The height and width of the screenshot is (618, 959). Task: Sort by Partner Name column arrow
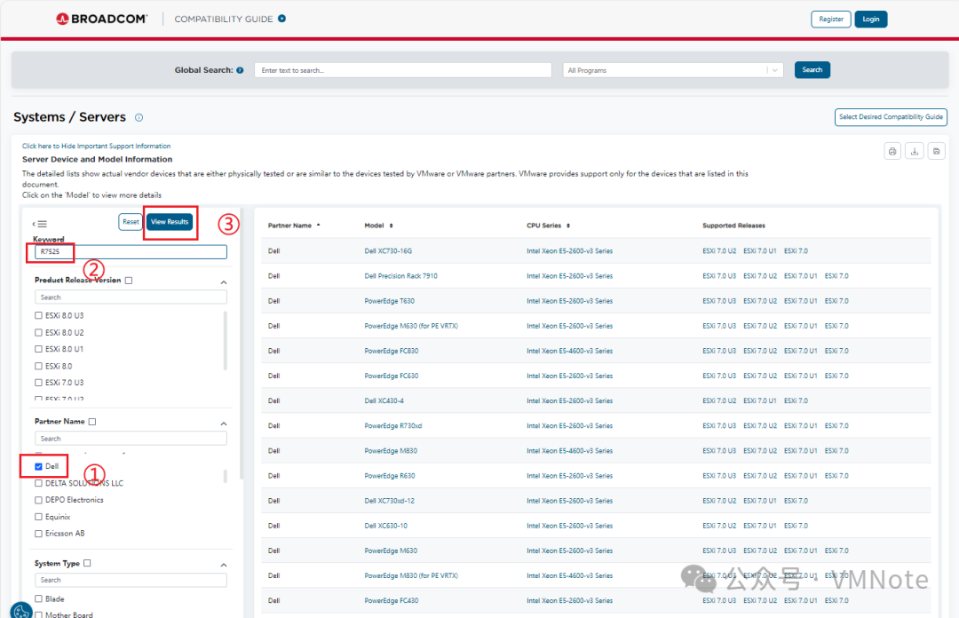[318, 226]
